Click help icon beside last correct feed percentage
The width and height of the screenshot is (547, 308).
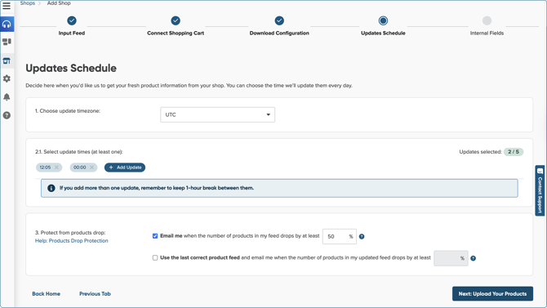click(473, 258)
